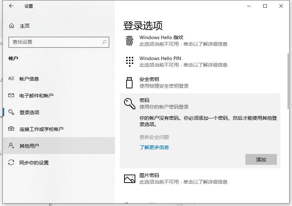Select the Windows Hello PIN dots icon
The width and height of the screenshot is (292, 206).
(x=130, y=61)
